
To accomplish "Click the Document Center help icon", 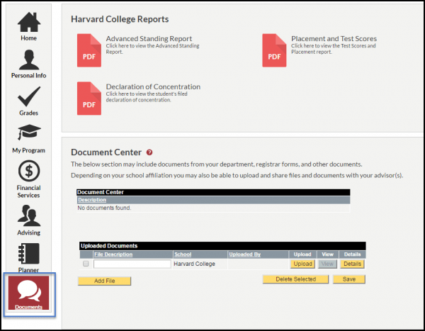I will [149, 152].
